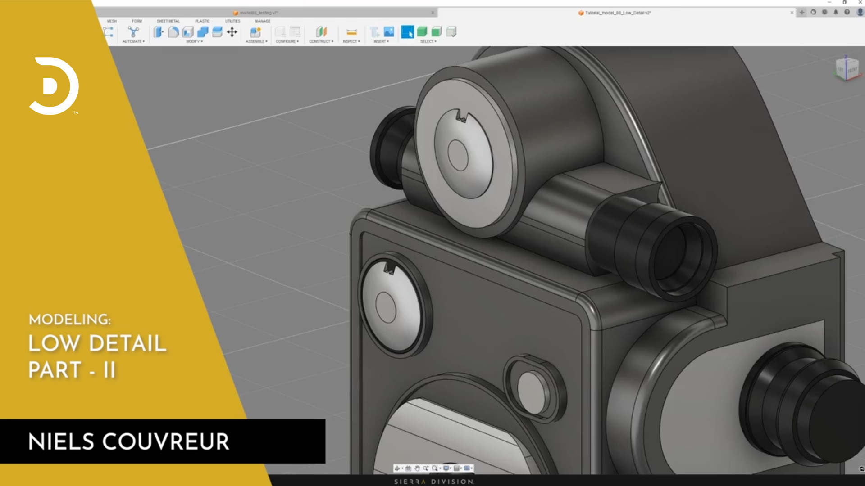Image resolution: width=865 pixels, height=486 pixels.
Task: Click the Automate branching tool icon
Action: point(133,32)
